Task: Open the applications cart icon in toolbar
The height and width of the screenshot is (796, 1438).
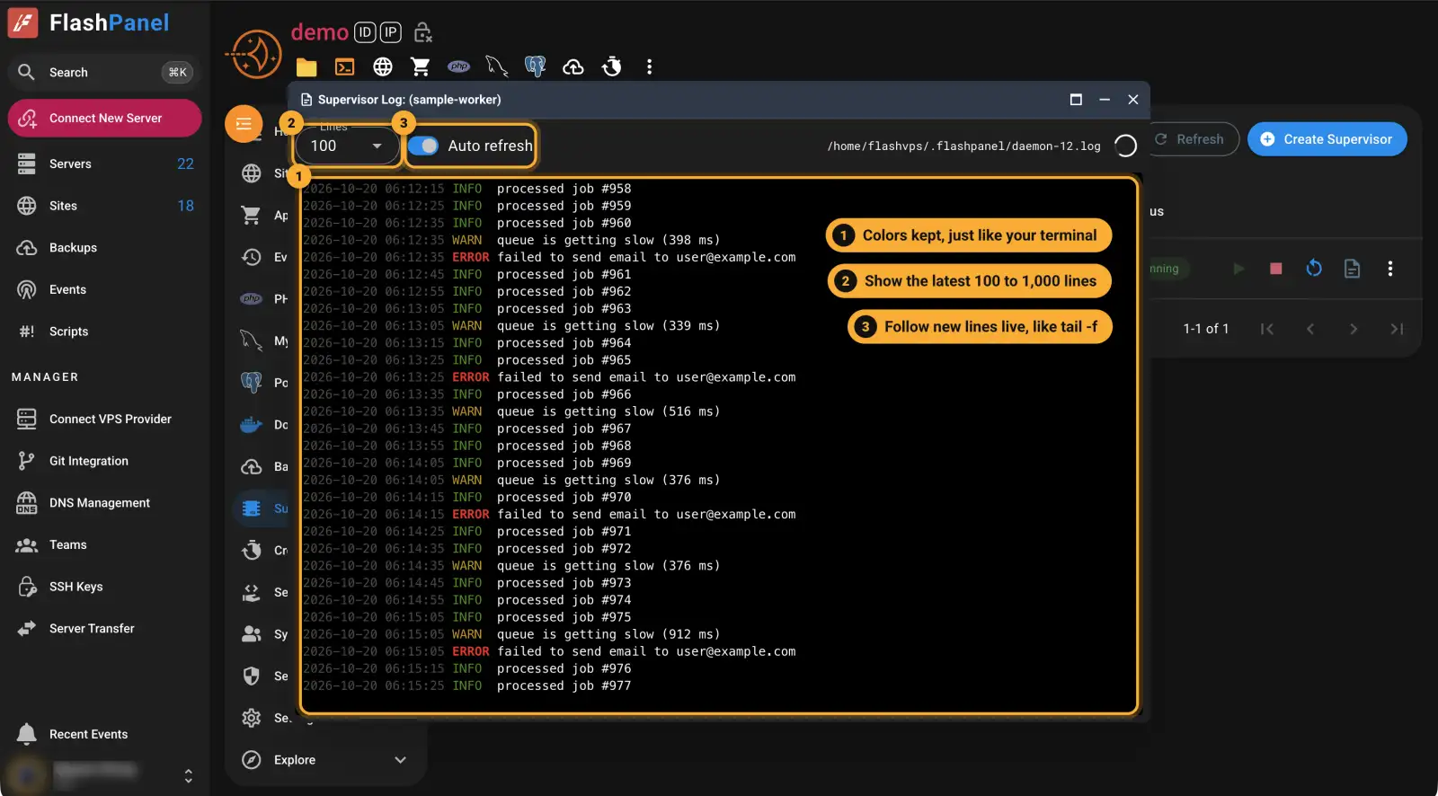Action: (x=420, y=67)
